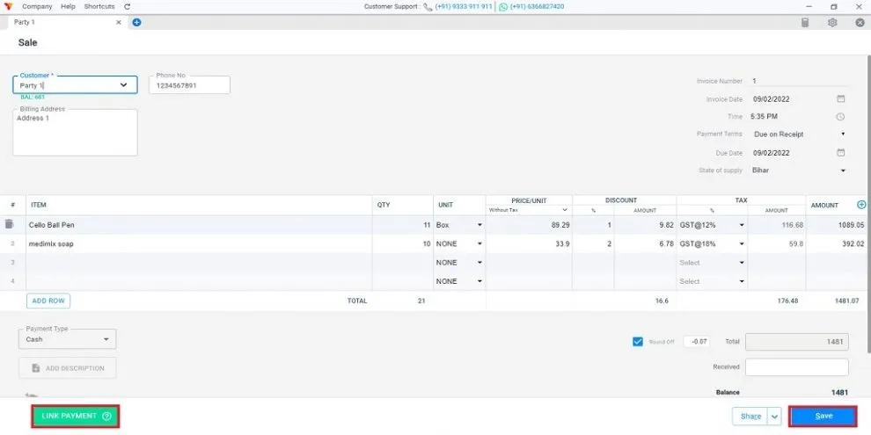Open unit dropdown for medimix soap
Image resolution: width=871 pixels, height=435 pixels.
point(479,244)
